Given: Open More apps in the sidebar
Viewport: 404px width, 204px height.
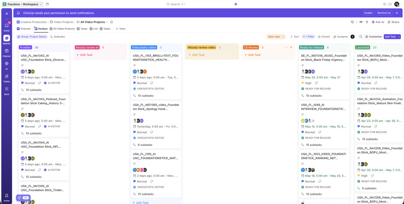Looking at the screenshot, I should (x=7, y=91).
